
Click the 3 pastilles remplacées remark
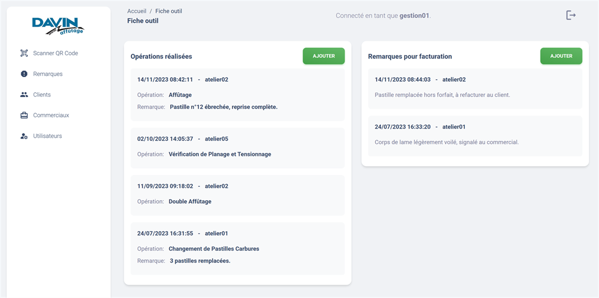(200, 261)
